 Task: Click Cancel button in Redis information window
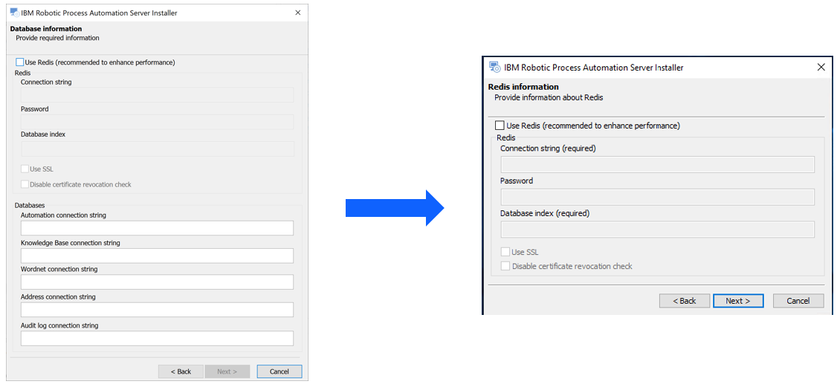pyautogui.click(x=798, y=301)
